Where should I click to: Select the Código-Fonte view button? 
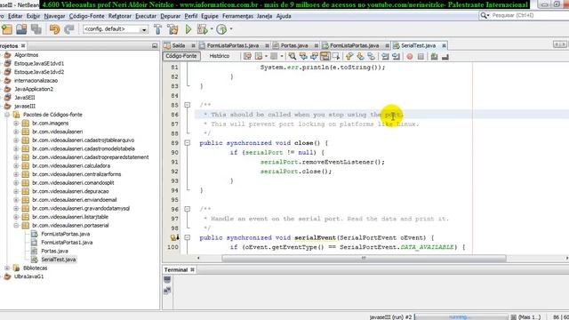point(181,56)
